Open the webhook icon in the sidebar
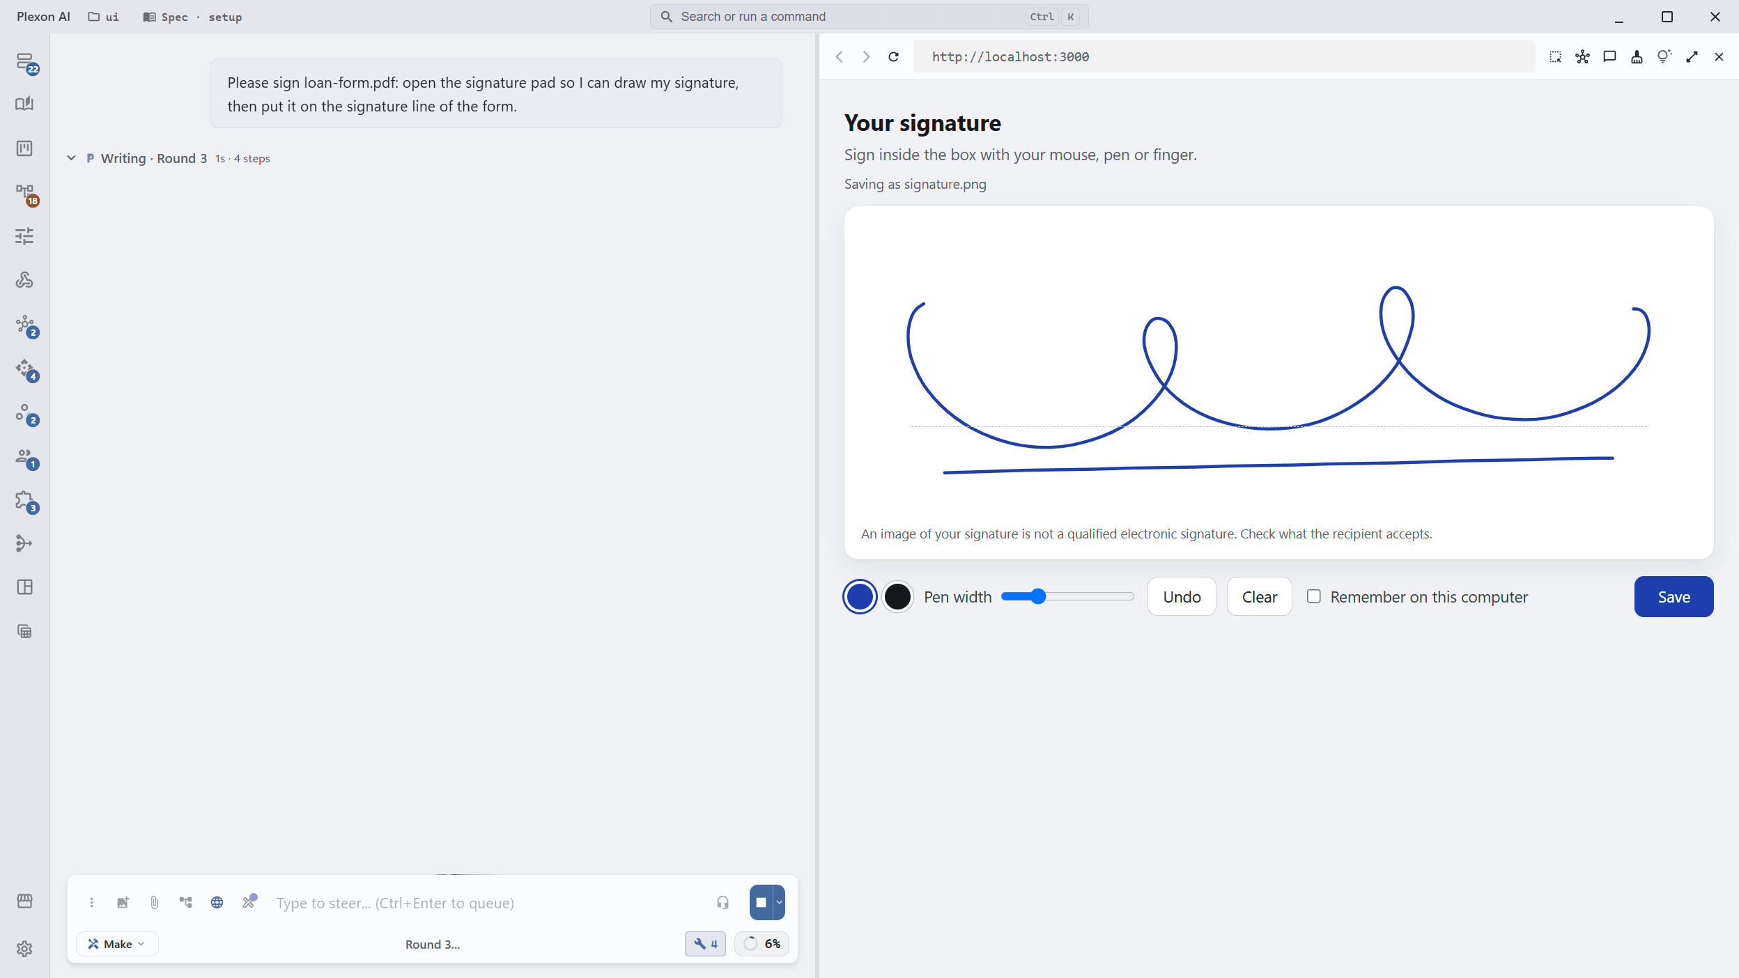Image resolution: width=1739 pixels, height=978 pixels. pos(24,280)
